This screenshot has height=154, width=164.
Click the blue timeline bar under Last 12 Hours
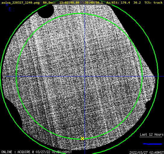coord(152,144)
